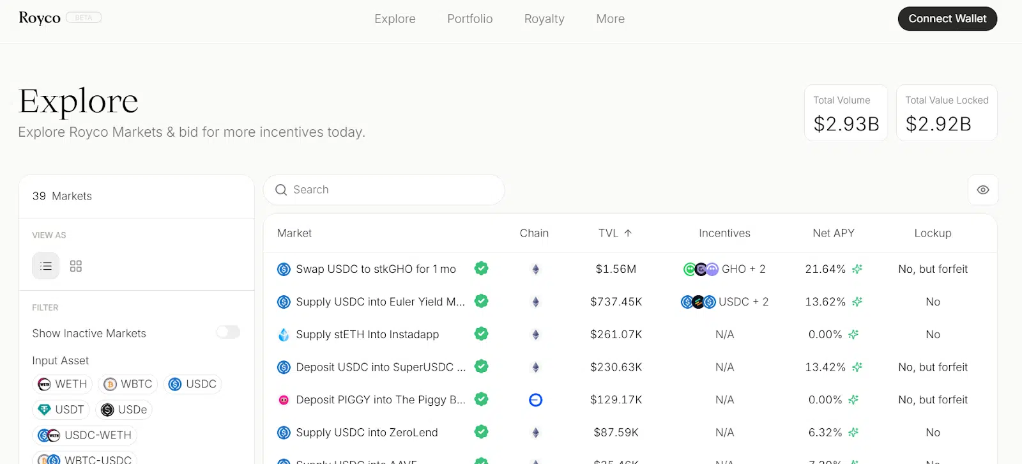Click Ethereum chain icon in SuperUSDC row
The image size is (1022, 464).
[536, 367]
